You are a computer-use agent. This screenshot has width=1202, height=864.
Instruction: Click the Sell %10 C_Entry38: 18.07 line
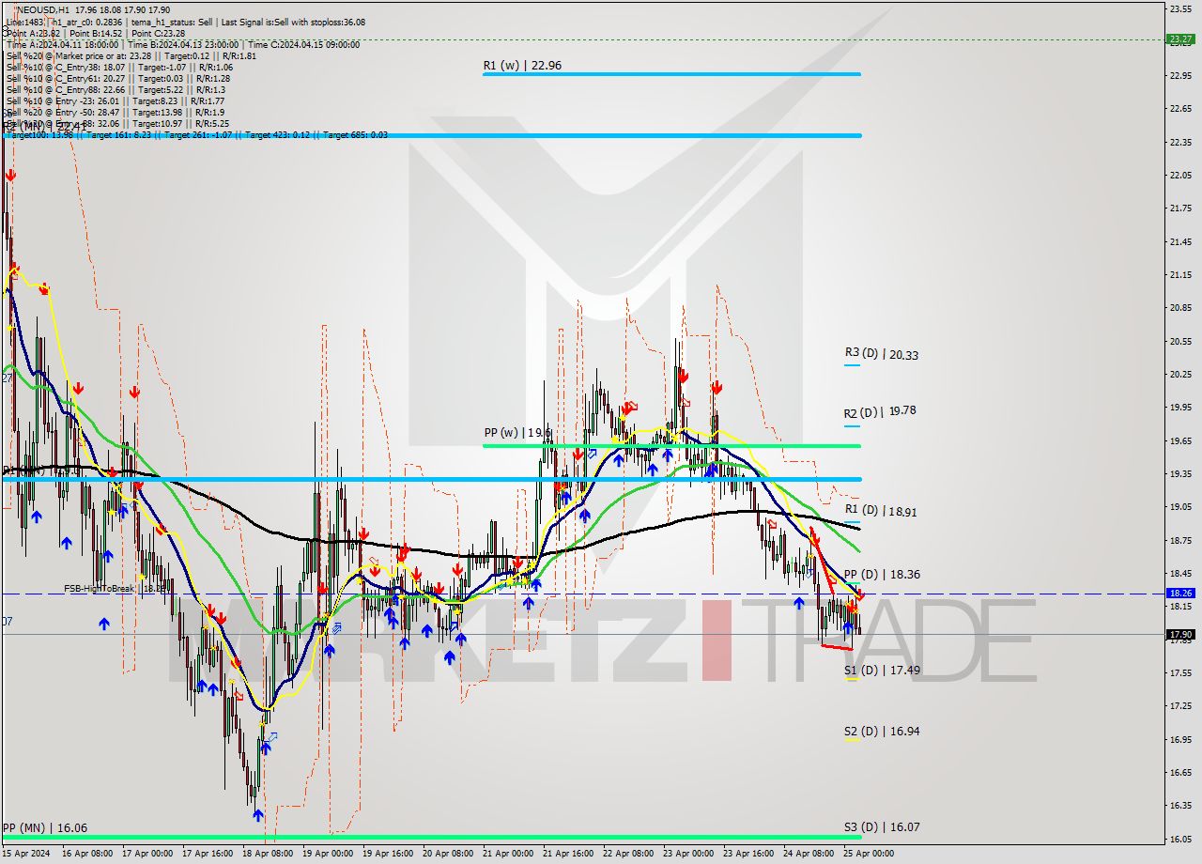click(119, 67)
